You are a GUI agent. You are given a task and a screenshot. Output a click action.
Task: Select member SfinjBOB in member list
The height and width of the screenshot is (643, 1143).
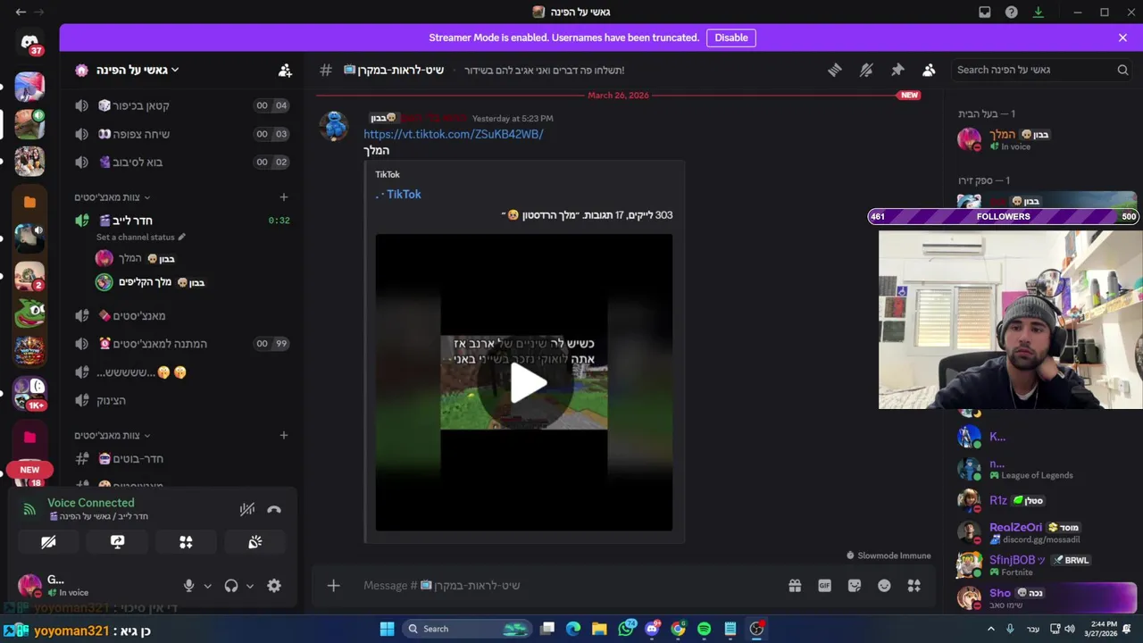(x=1042, y=565)
